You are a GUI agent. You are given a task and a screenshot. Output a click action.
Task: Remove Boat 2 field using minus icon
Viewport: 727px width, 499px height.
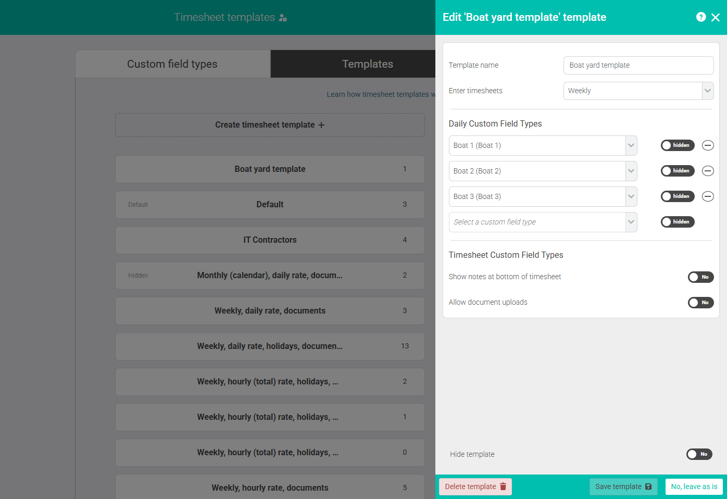click(x=708, y=171)
